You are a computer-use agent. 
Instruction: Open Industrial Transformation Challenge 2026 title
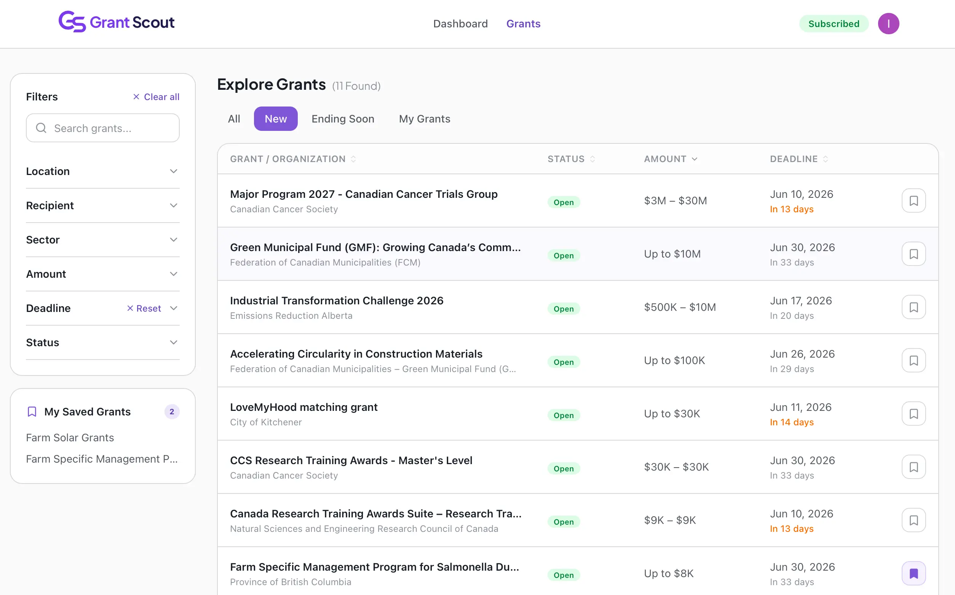pyautogui.click(x=337, y=301)
